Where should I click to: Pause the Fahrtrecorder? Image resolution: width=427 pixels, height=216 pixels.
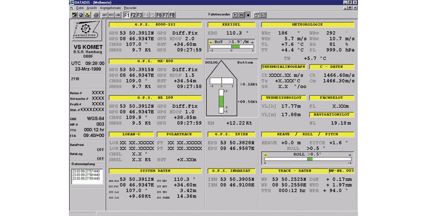241,15
